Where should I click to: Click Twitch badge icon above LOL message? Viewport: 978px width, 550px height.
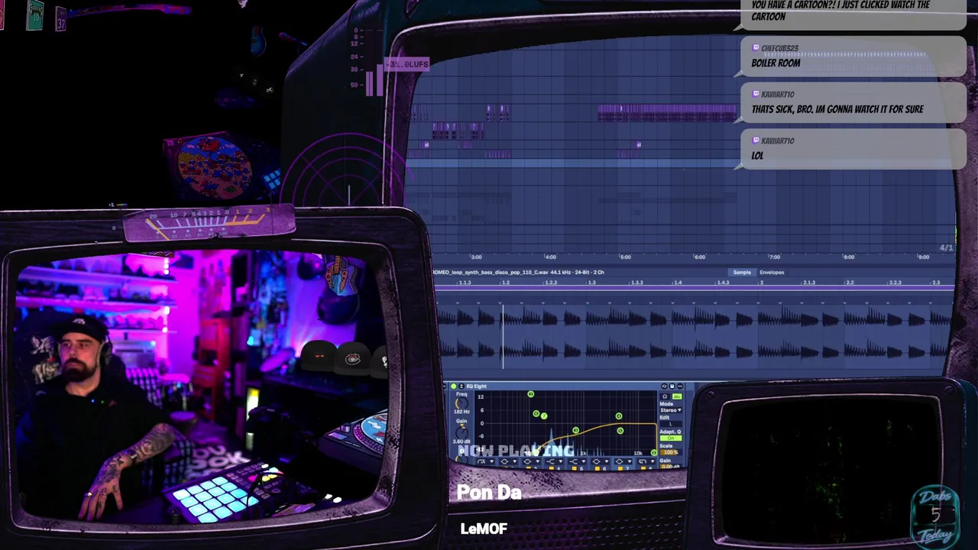pos(756,141)
